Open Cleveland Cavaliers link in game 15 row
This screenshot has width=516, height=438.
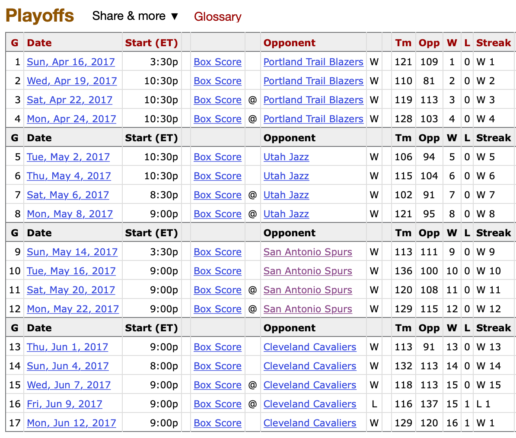[x=310, y=385]
